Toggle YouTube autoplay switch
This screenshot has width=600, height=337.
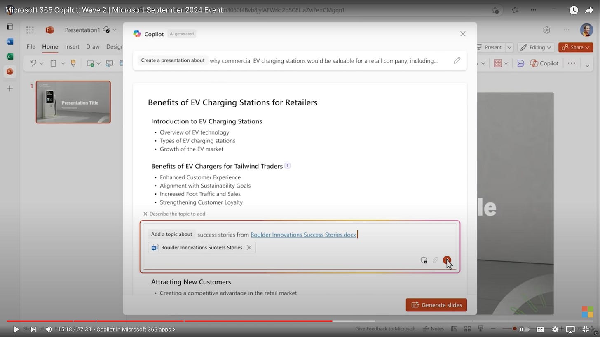[524, 329]
